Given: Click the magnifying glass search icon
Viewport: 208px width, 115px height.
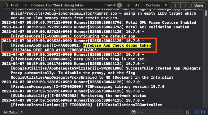Looking at the screenshot, I should [x=6, y=5].
